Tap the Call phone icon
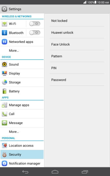This screenshot has width=110, height=176. [5, 114]
